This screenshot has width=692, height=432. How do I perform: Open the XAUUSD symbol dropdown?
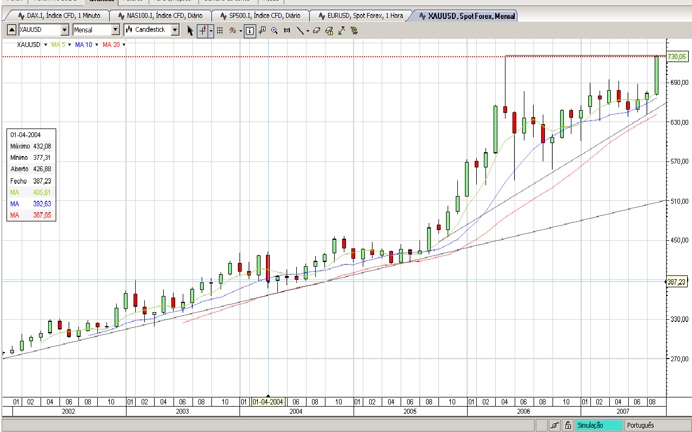pos(65,30)
